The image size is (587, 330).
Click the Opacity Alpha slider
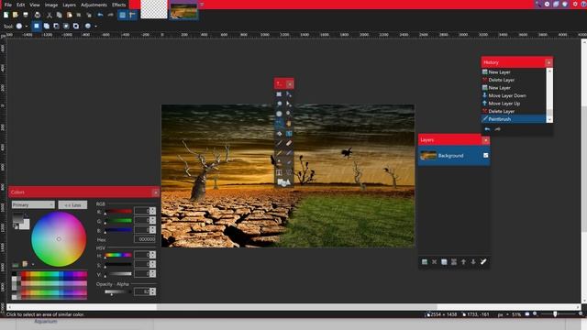tap(117, 291)
